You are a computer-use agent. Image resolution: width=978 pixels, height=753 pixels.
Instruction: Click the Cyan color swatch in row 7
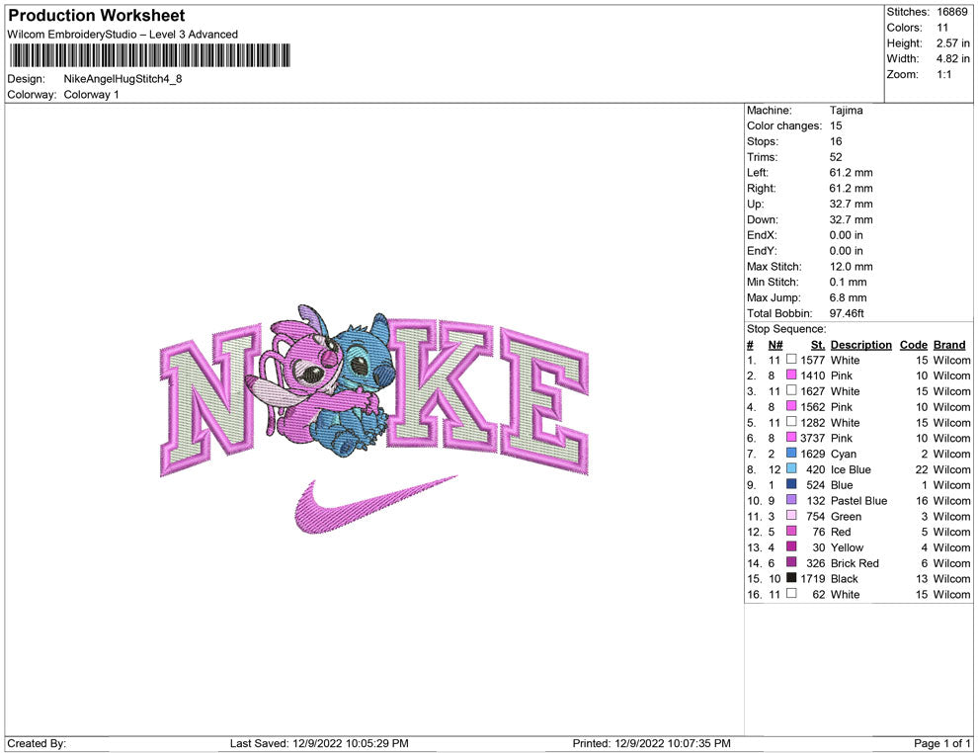point(791,453)
